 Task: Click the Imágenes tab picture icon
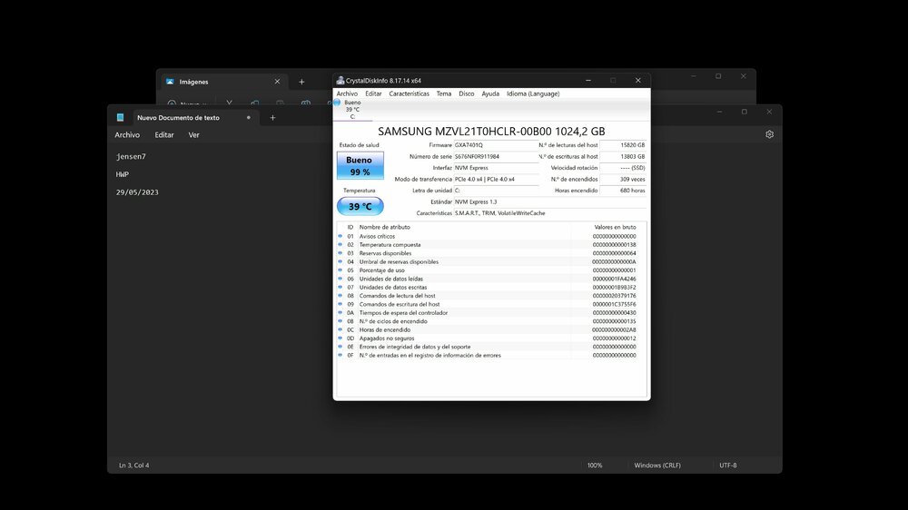[x=170, y=82]
